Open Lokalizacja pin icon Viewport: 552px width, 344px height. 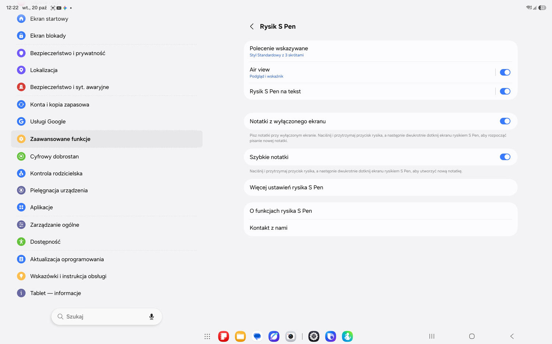tap(21, 70)
